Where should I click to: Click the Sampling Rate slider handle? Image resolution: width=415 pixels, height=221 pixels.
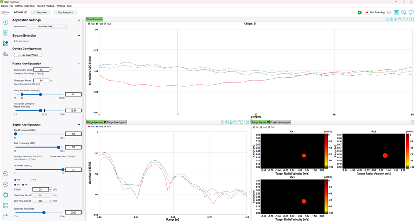[44, 213]
